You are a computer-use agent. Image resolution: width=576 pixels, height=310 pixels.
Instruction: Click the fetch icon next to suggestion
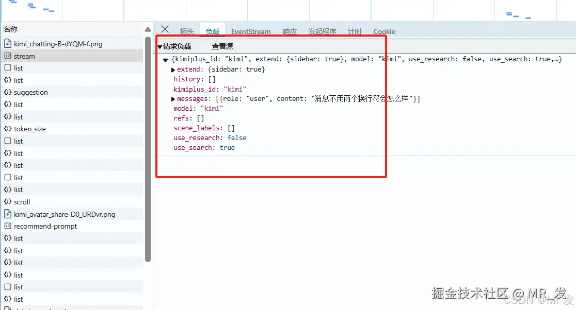pos(8,92)
